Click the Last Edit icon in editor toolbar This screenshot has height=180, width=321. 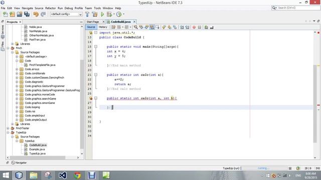(x=113, y=27)
